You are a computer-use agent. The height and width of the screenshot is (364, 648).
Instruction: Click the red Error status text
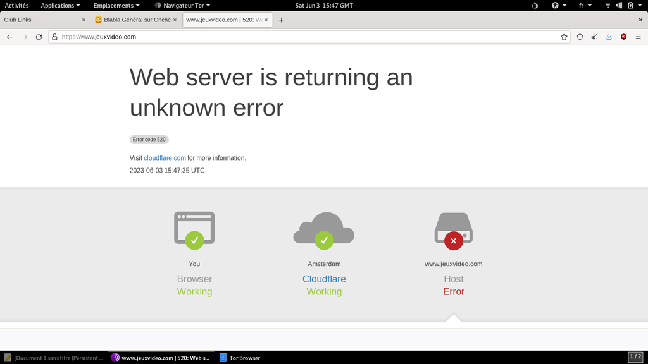click(454, 291)
